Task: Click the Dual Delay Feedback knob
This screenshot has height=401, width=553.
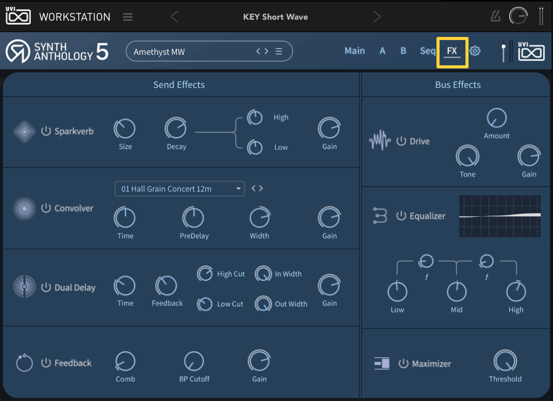Action: [x=166, y=285]
